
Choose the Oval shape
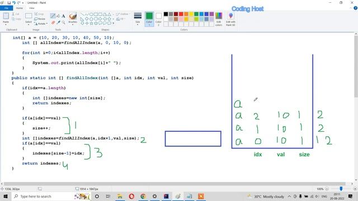pyautogui.click(x=91, y=15)
